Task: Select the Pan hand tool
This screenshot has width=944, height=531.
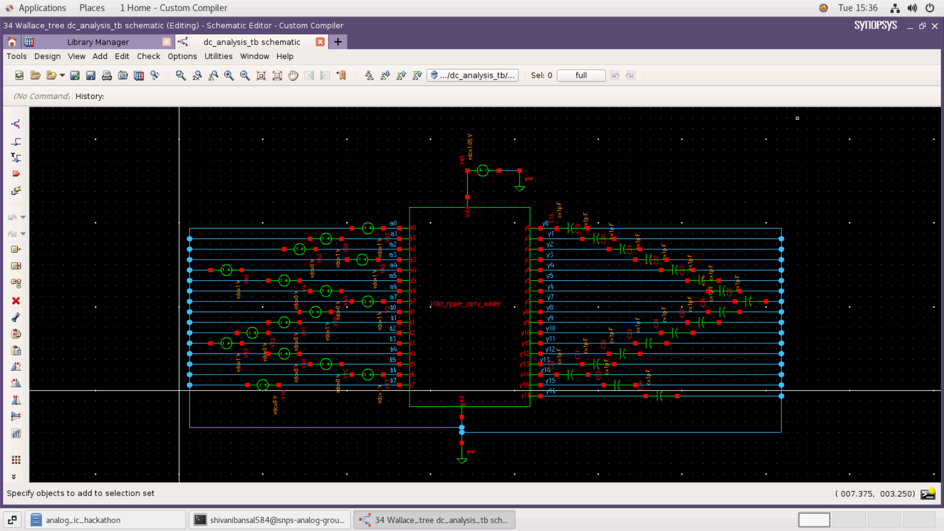Action: [293, 75]
